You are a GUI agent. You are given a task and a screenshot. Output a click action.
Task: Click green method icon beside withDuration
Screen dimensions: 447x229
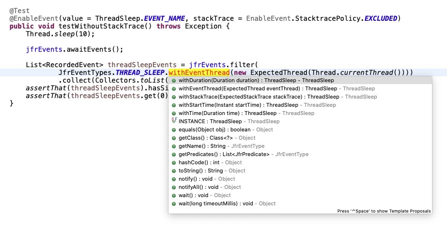(x=174, y=81)
